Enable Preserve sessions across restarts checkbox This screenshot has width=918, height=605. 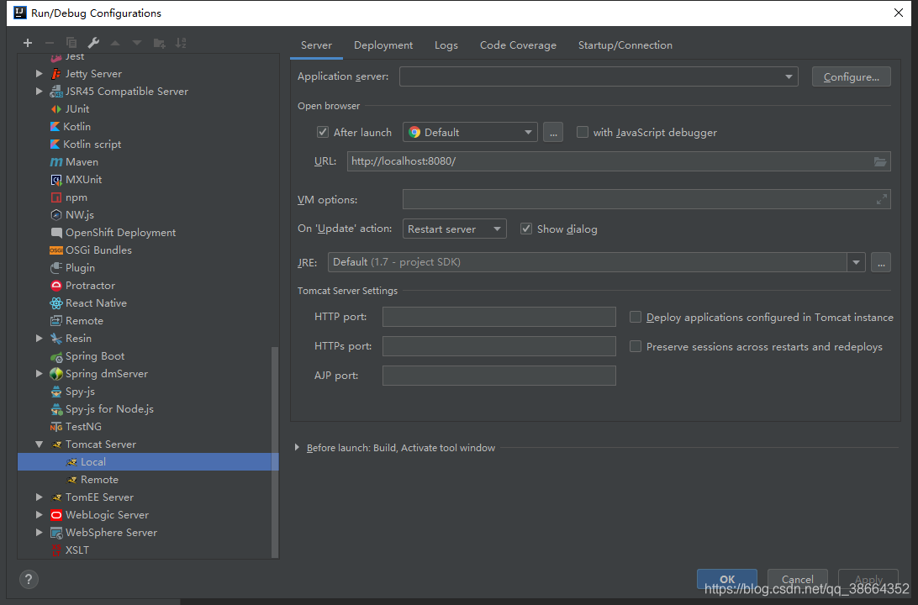click(x=636, y=346)
